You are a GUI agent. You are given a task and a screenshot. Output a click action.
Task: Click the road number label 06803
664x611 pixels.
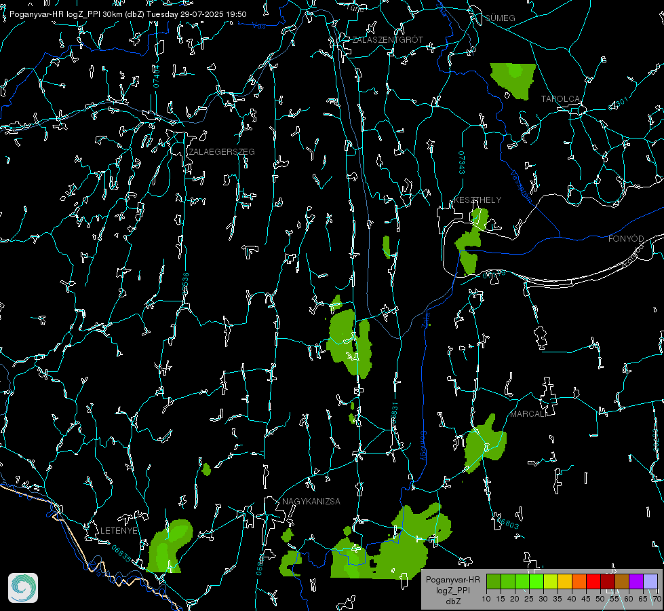(508, 523)
